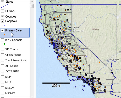Click the legend panel scrollbar thumb
Viewport: 121px width, 98px height.
[x=32, y=6]
